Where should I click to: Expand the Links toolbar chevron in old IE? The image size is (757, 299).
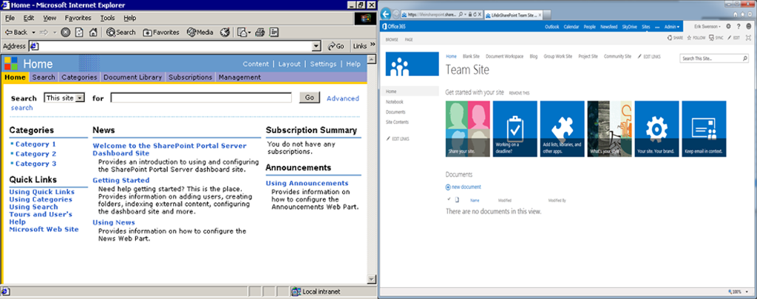click(x=373, y=46)
